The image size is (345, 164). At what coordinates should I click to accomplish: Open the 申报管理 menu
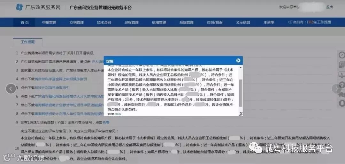(x=49, y=22)
